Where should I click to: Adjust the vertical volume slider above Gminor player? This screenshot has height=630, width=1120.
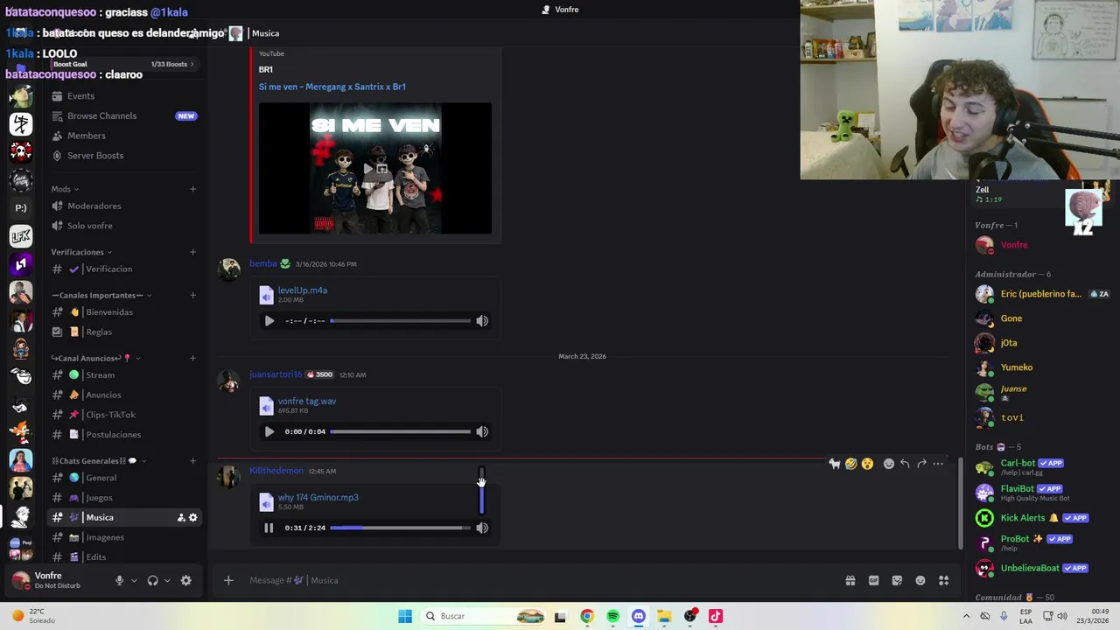(x=481, y=490)
